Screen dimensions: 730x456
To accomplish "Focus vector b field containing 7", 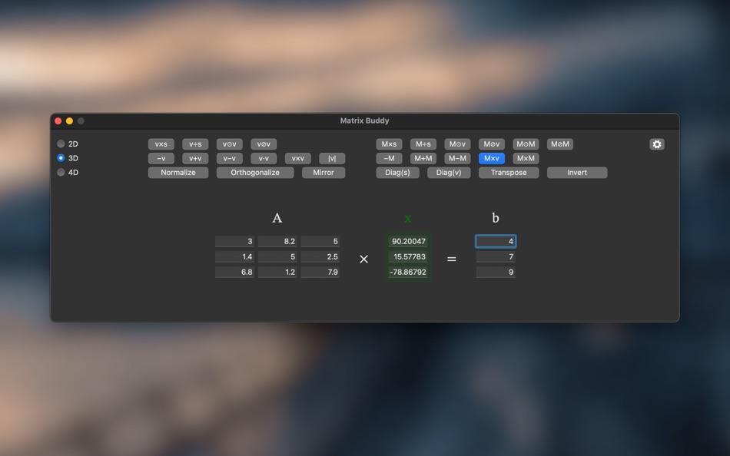I will pos(496,257).
